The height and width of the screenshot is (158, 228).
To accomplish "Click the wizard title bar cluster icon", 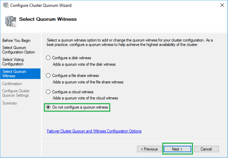I will tap(6, 5).
